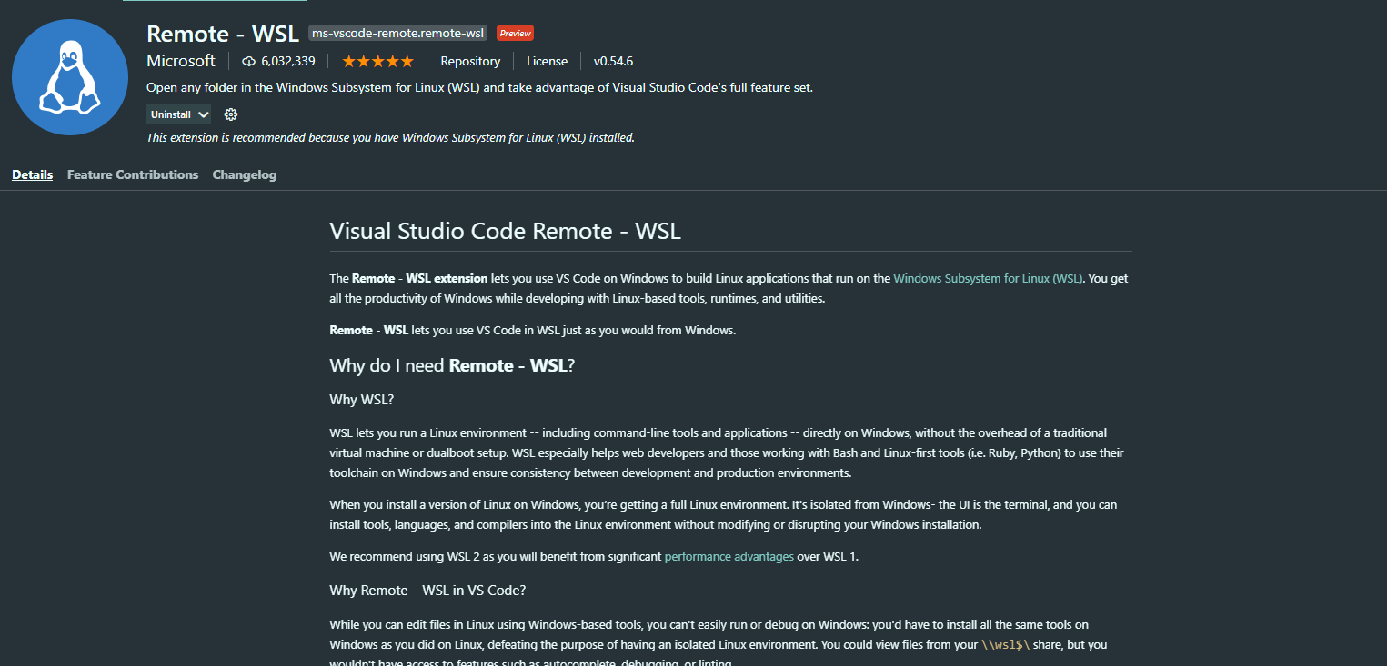Click the 'Why WSL?' subheading
This screenshot has width=1387, height=666.
[361, 400]
